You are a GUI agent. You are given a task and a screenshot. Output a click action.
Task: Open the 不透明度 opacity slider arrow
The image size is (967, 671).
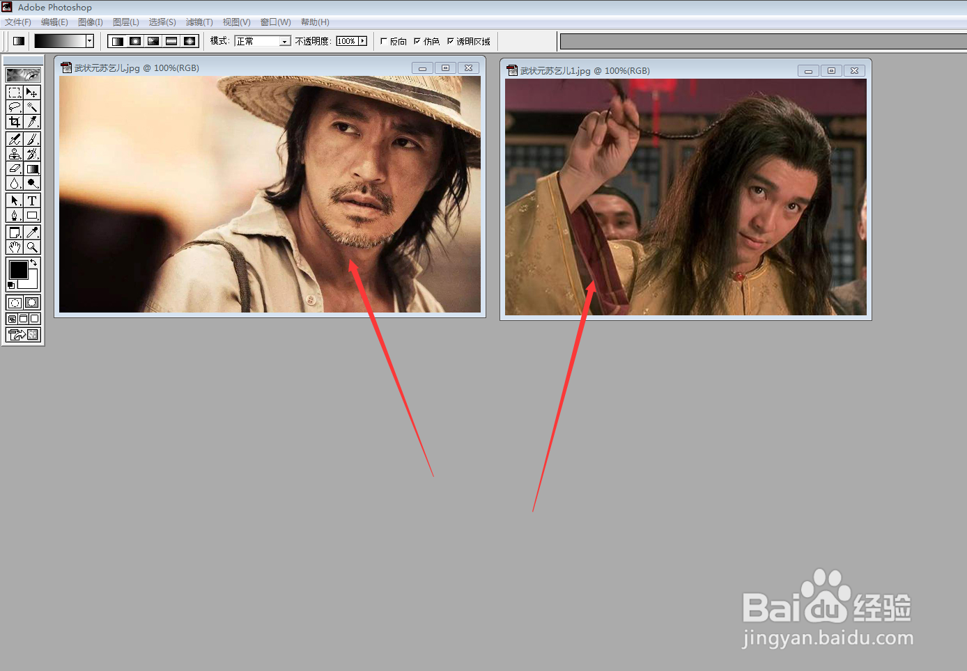click(x=362, y=41)
